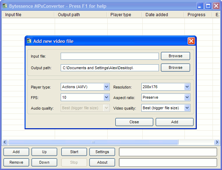
Task: Open the Player type dropdown
Action: pos(107,87)
